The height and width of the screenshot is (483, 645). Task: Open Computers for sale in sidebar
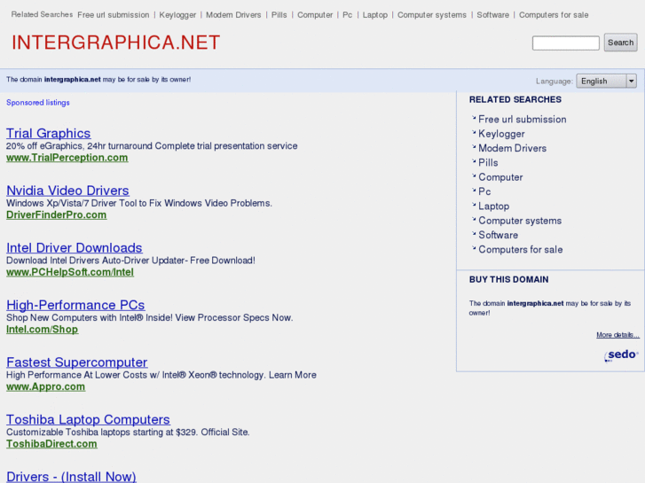pos(521,250)
